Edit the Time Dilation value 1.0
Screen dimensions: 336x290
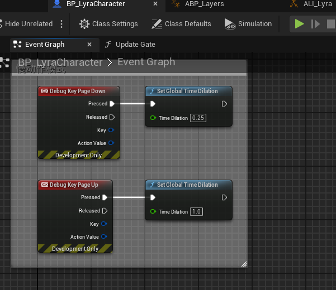coord(196,211)
